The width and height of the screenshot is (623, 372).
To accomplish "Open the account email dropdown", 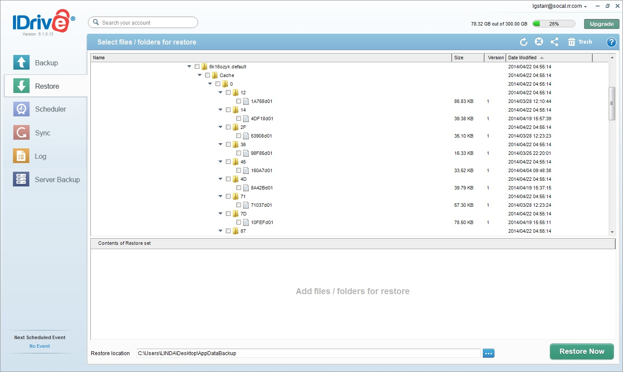I will [559, 6].
